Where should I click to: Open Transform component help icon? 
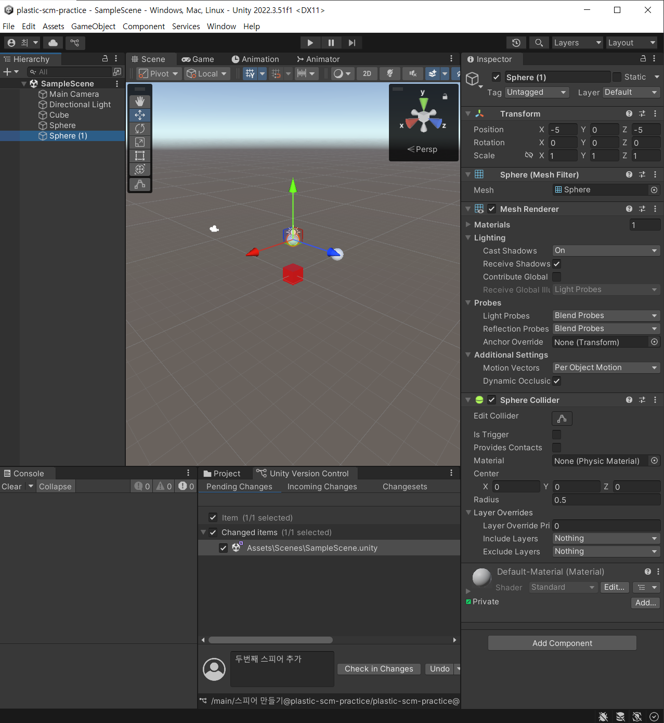click(x=629, y=113)
